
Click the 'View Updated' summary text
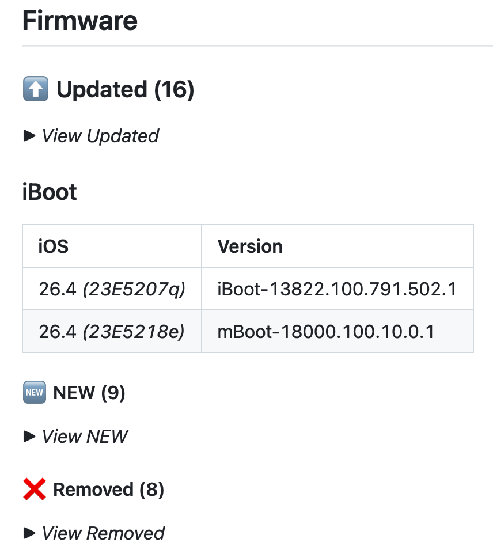point(100,136)
